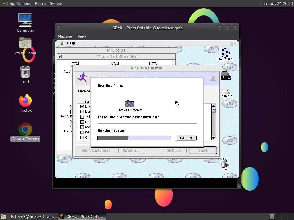Check the 'Int' software checkbox
The image size is (294, 220).
pyautogui.click(x=82, y=117)
